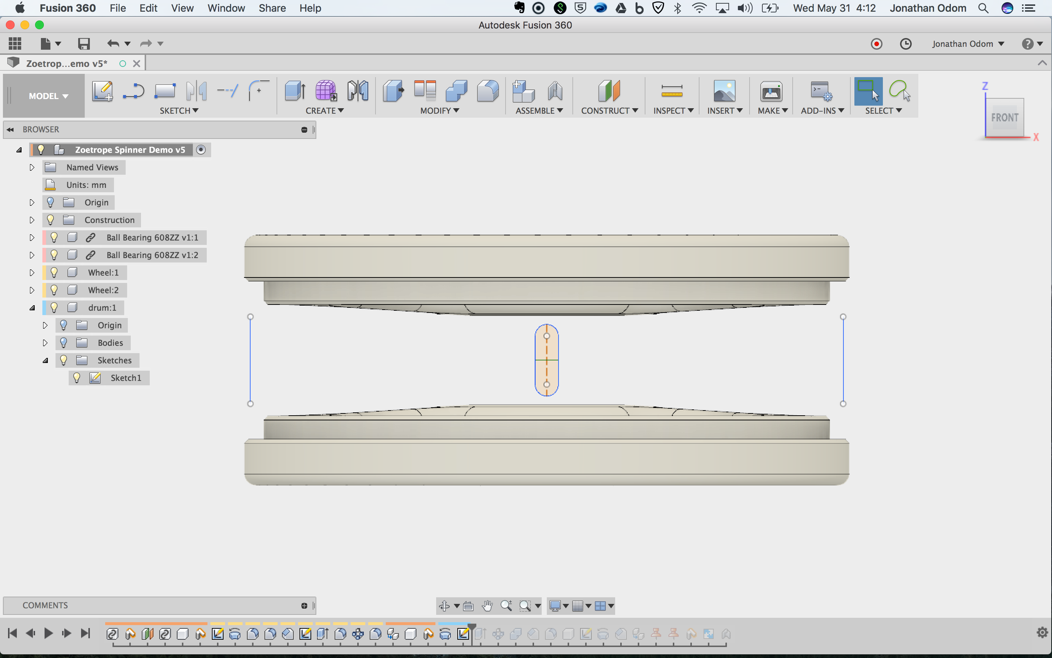Hide Wheel:1 using its lightbulb
This screenshot has height=658, width=1052.
(x=54, y=272)
